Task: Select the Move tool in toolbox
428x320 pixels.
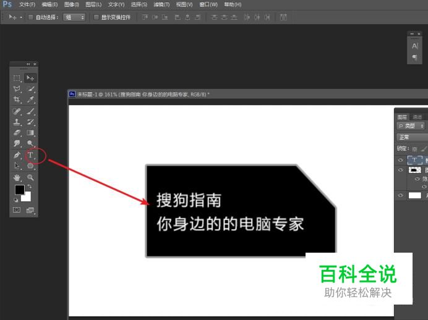Action: (x=30, y=78)
